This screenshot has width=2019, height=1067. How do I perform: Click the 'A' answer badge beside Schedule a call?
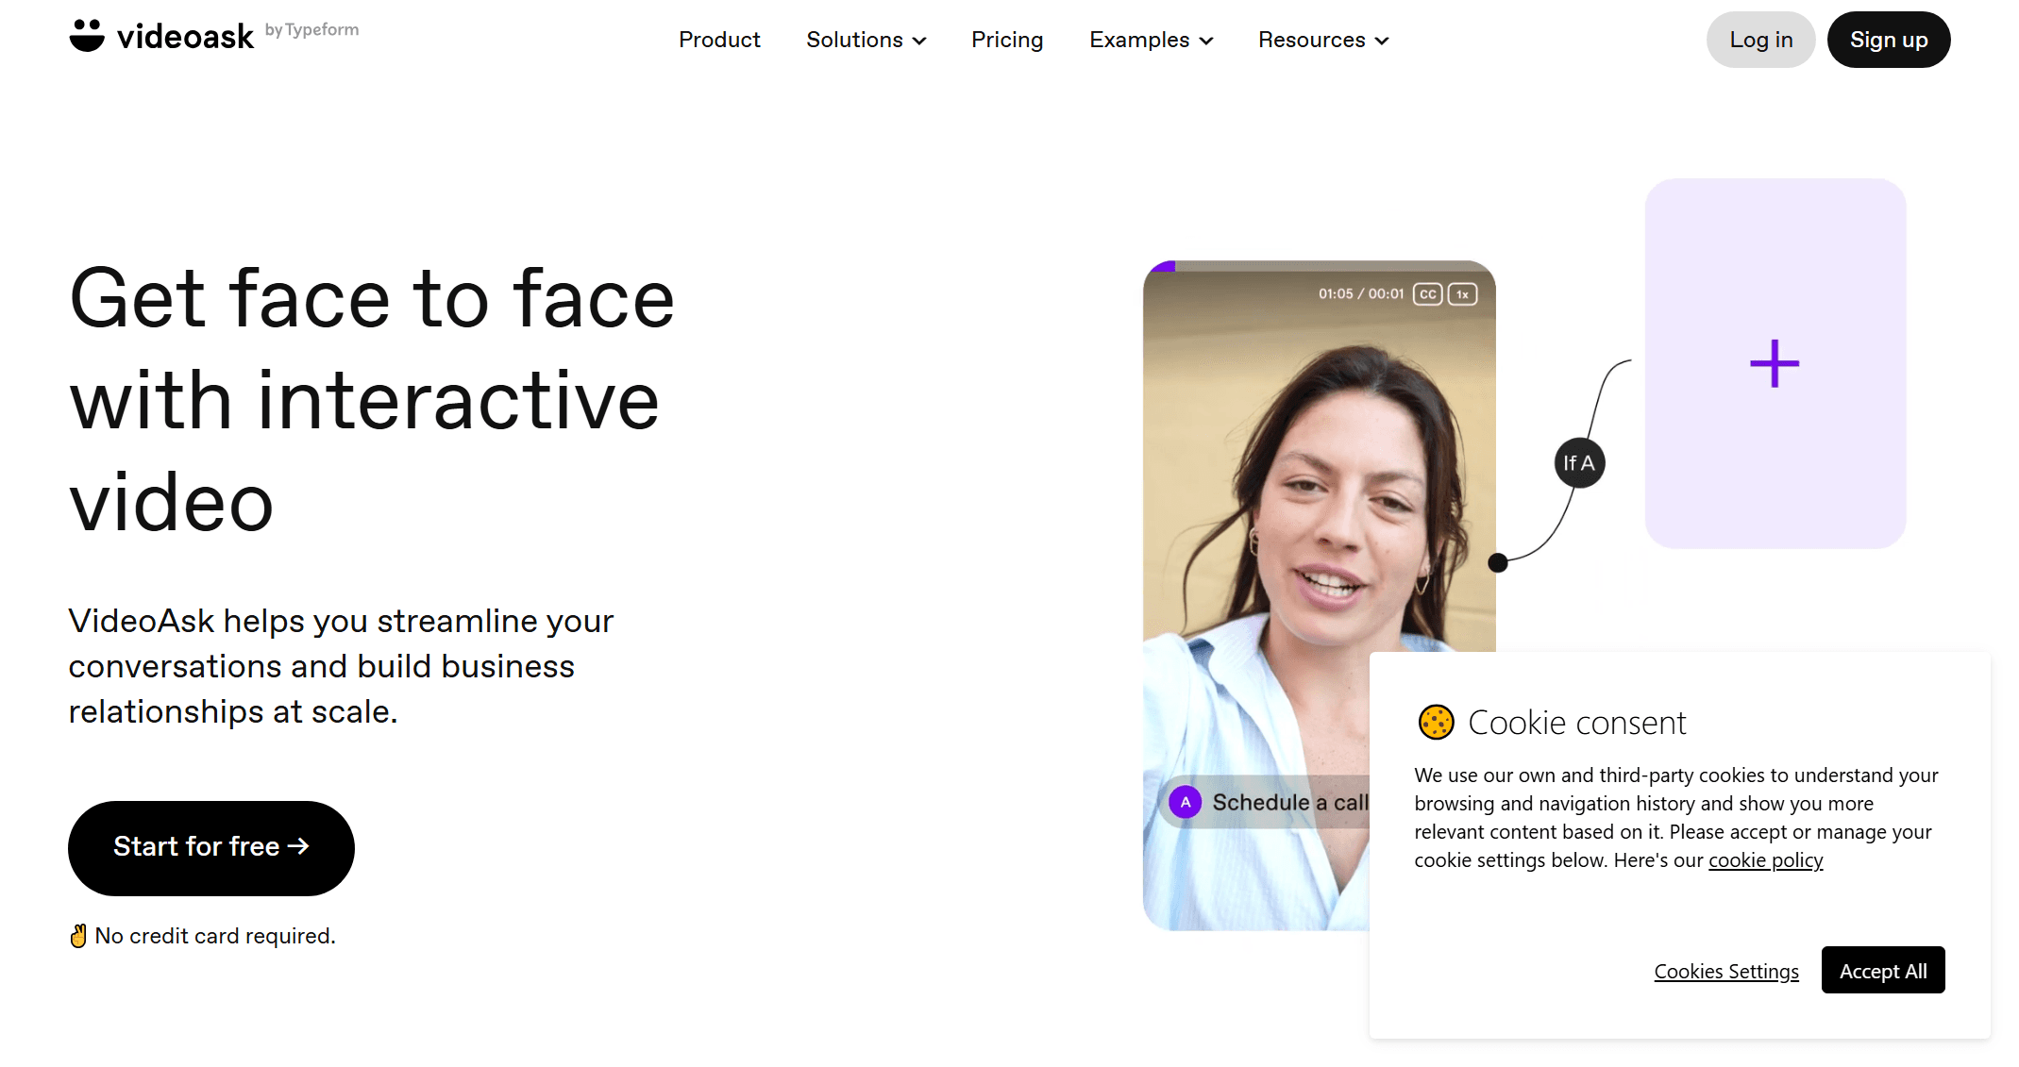coord(1184,802)
